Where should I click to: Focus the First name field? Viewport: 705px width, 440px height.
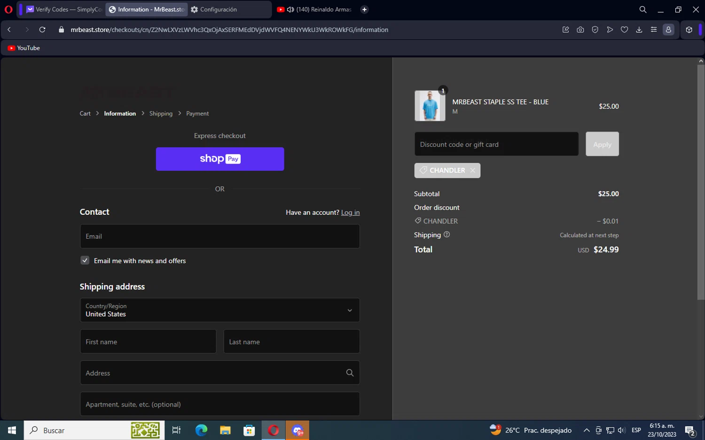[148, 341]
